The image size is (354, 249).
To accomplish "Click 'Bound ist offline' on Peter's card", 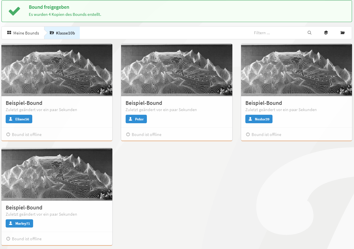I will (147, 135).
